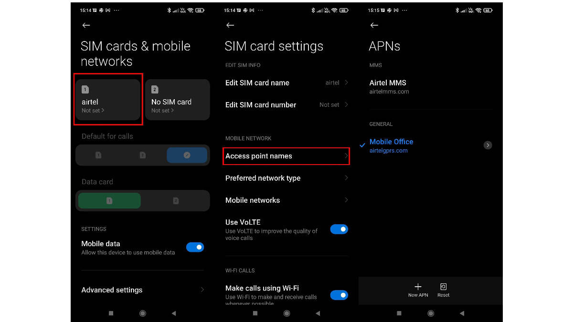Screen dimensions: 573x322
Task: Tap back arrow on SIM card settings screen
Action: [230, 25]
